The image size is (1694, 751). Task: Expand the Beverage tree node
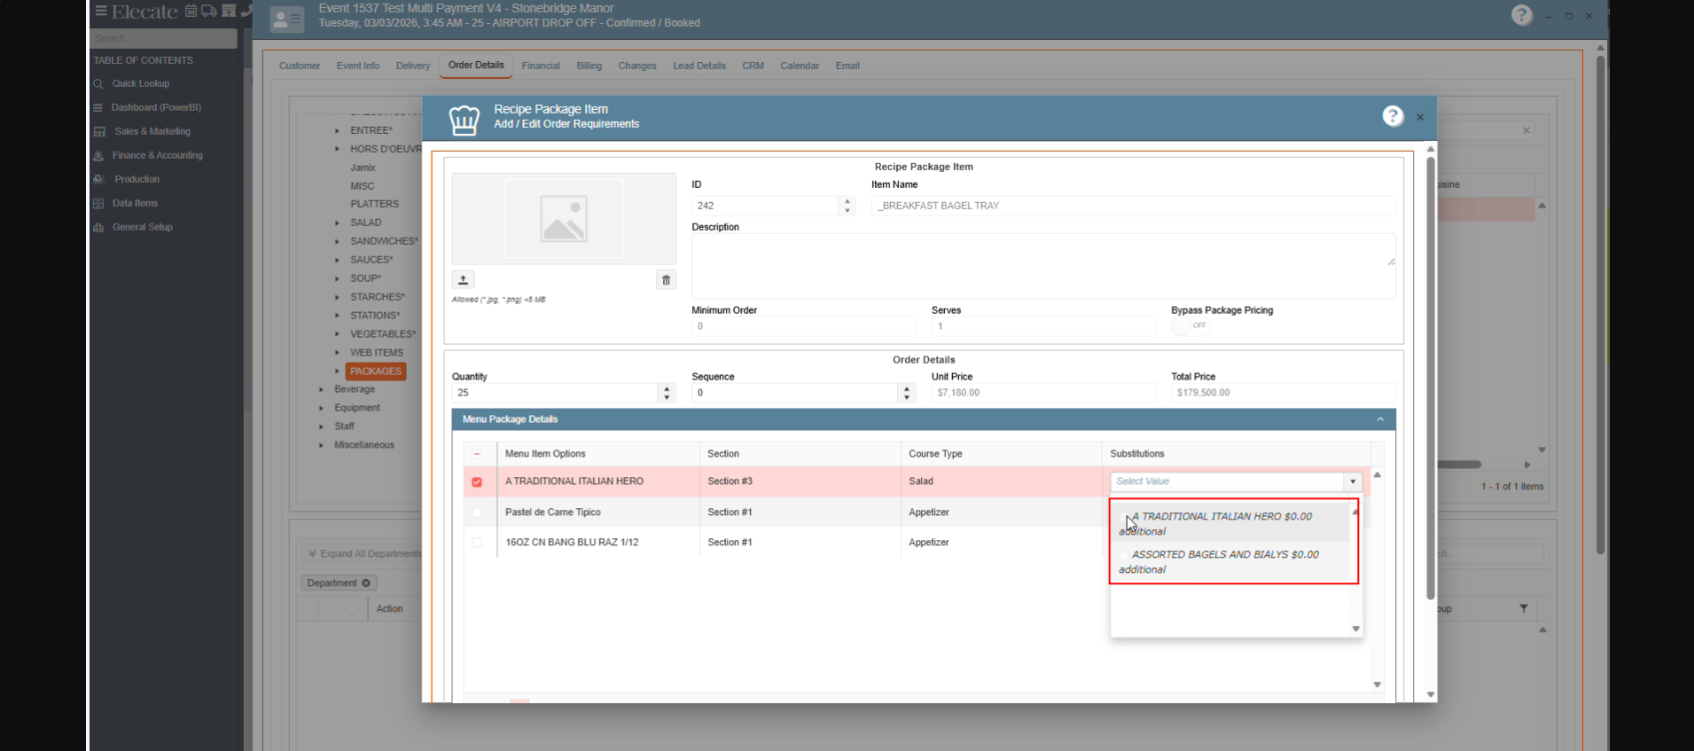point(321,389)
